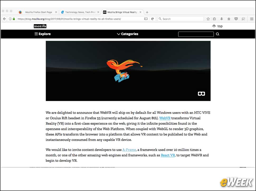The image size is (256, 191).
Task: Open the A-Frame link
Action: (129, 150)
